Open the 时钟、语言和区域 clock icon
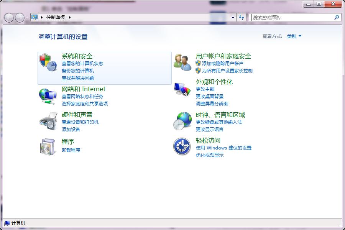The height and width of the screenshot is (230, 345). (x=181, y=121)
